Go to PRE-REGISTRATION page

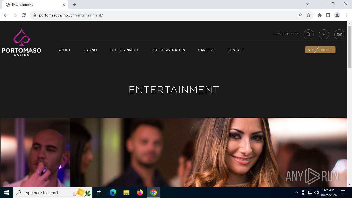point(168,50)
